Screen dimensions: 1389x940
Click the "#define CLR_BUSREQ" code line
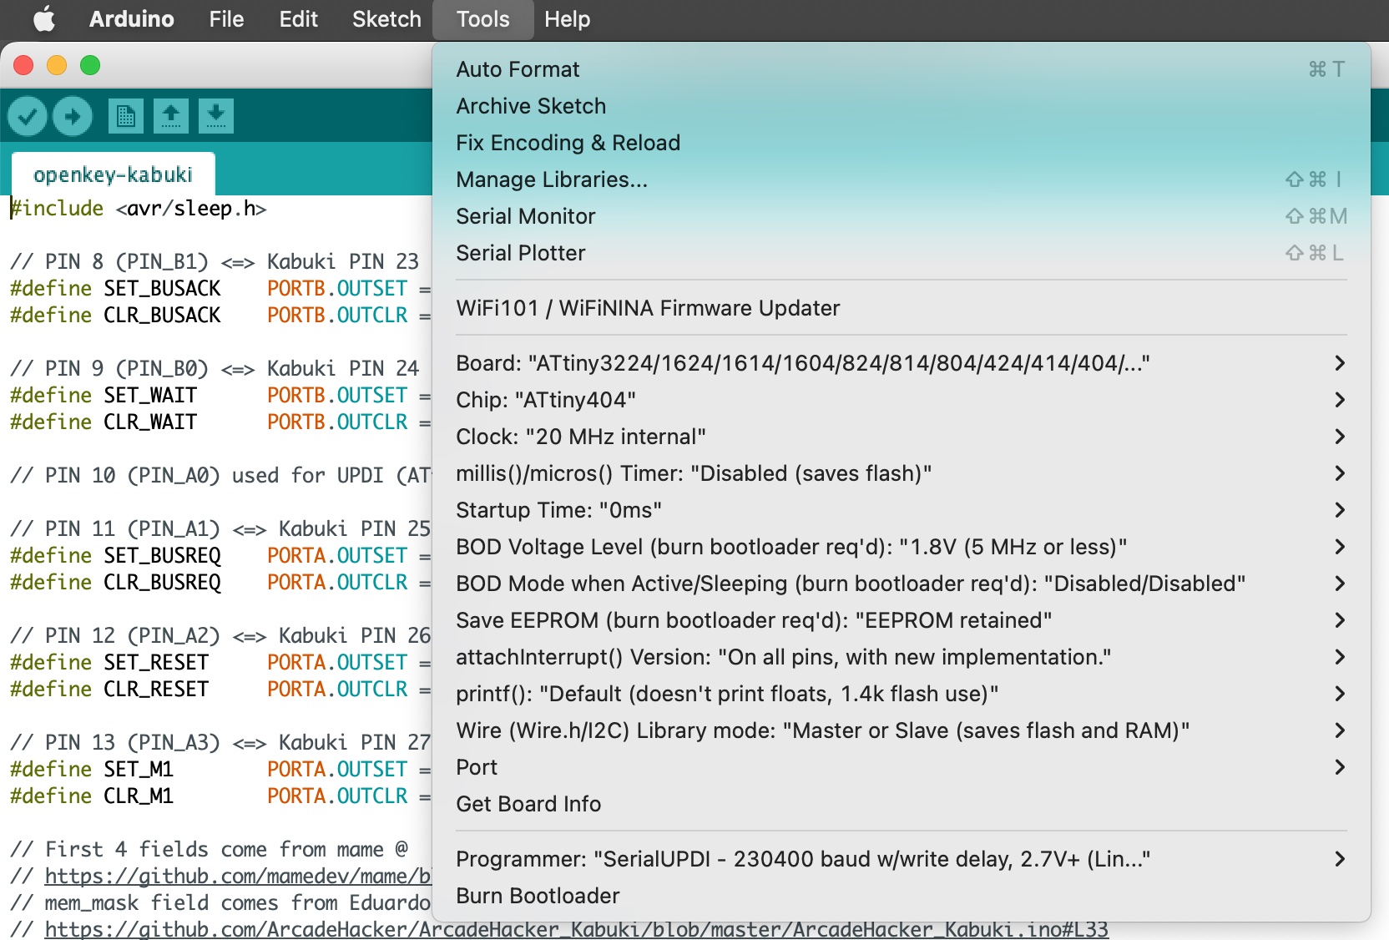[220, 582]
